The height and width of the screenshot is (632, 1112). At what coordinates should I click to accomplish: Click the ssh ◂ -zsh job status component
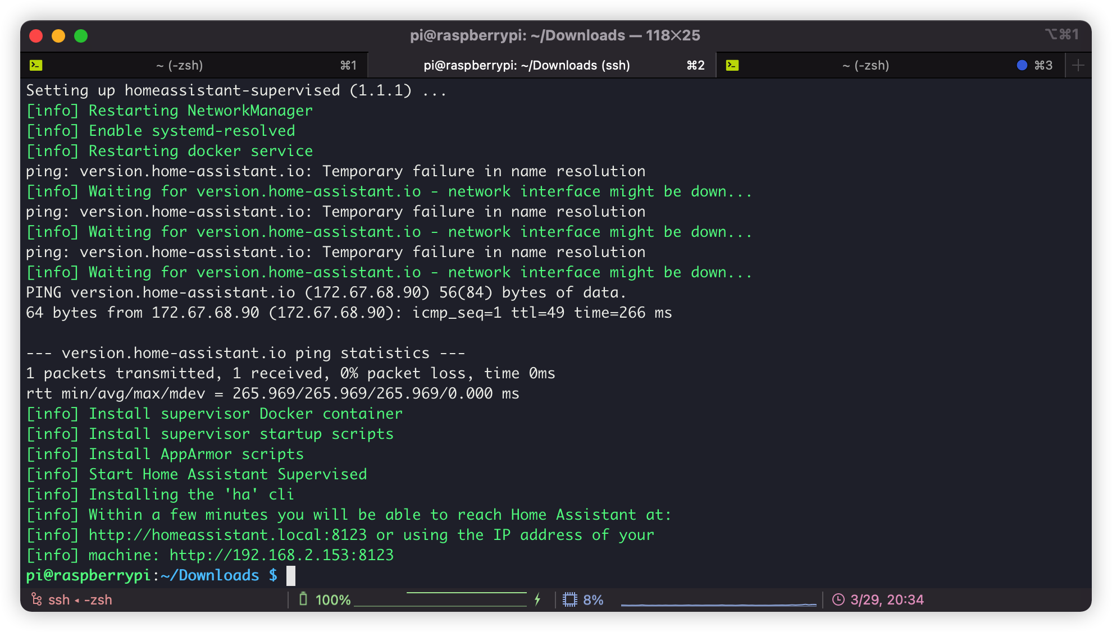(x=80, y=599)
